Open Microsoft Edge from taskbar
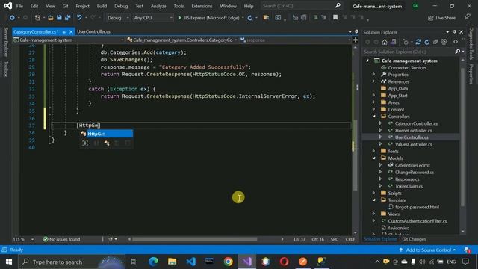 [x=153, y=262]
